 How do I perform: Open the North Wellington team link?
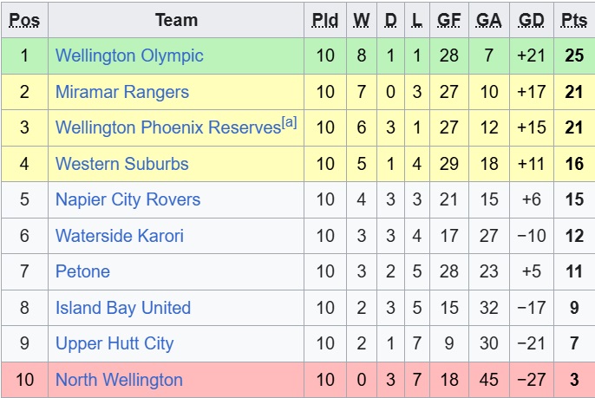(x=119, y=380)
